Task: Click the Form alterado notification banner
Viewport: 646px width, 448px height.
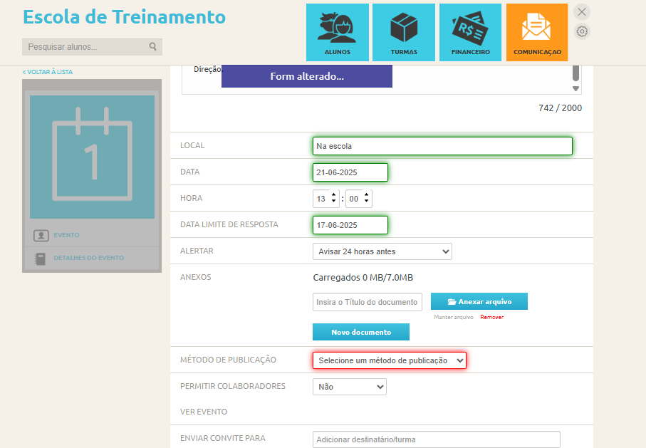Action: click(x=307, y=76)
